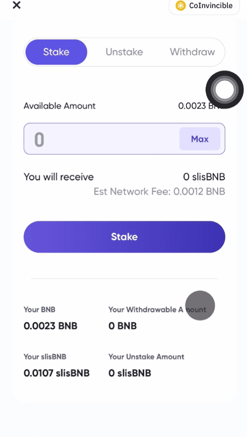
Task: Click the 0 BNB withdrawable value
Action: coord(123,326)
